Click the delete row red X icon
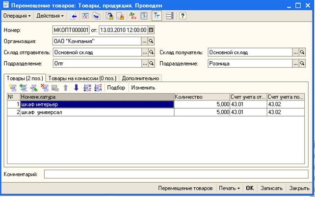This screenshot has width=315, height=197. (x=44, y=88)
